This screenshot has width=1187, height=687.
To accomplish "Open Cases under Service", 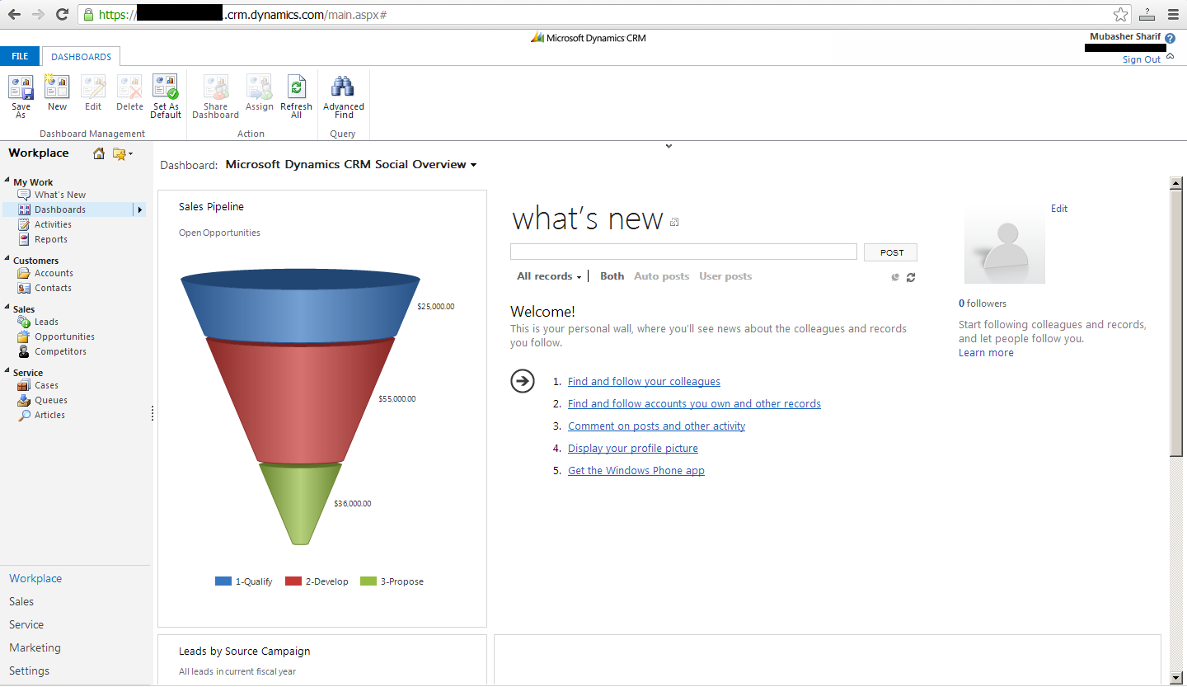I will tap(46, 385).
